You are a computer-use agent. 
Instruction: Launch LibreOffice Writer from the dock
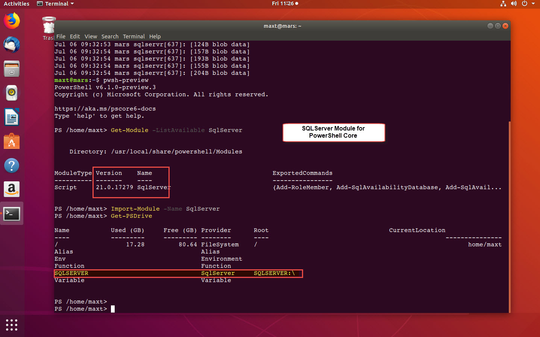[x=12, y=117]
